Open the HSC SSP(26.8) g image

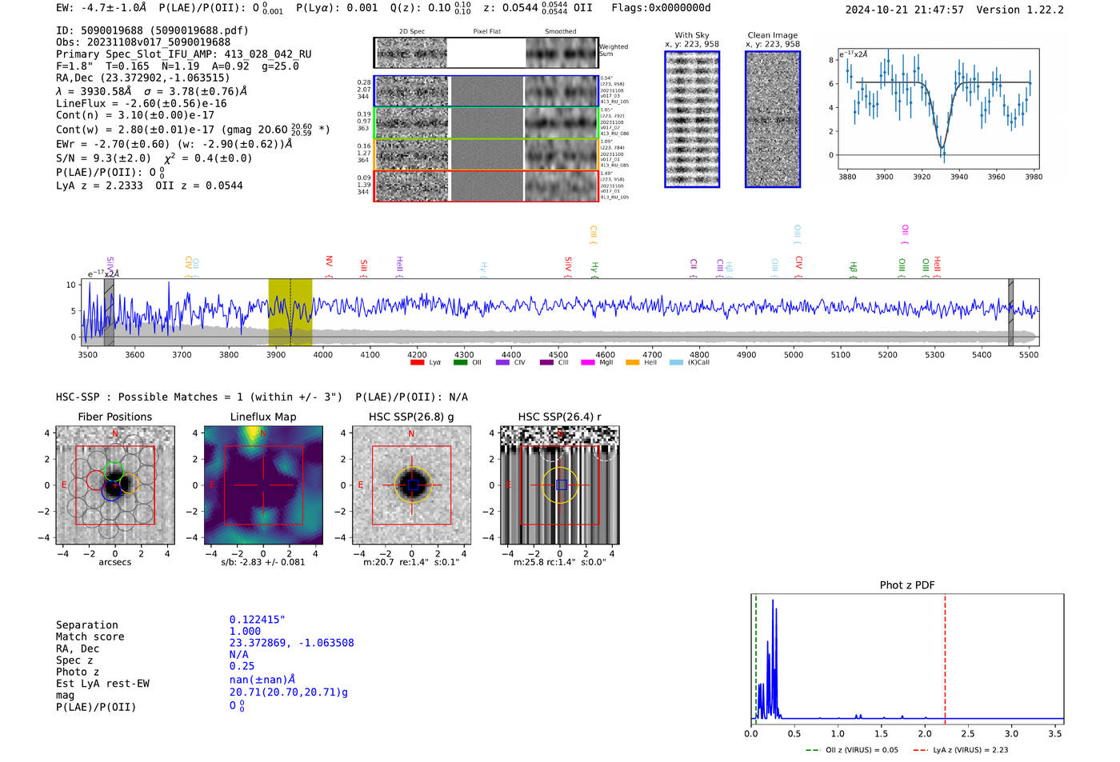[411, 485]
